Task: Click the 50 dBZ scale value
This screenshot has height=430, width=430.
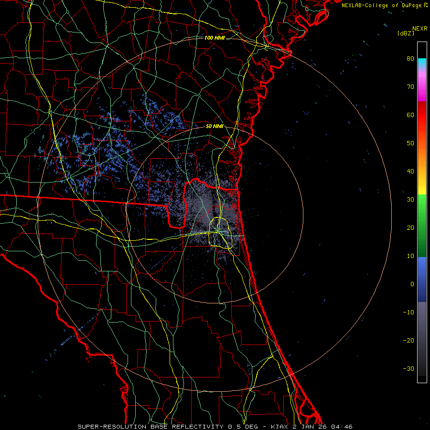Action: click(410, 143)
